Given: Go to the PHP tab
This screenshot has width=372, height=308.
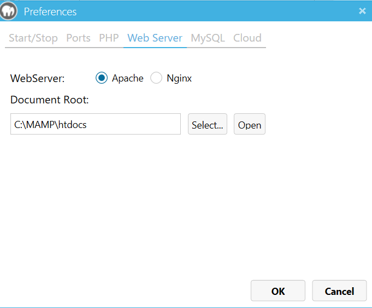Looking at the screenshot, I should point(109,38).
